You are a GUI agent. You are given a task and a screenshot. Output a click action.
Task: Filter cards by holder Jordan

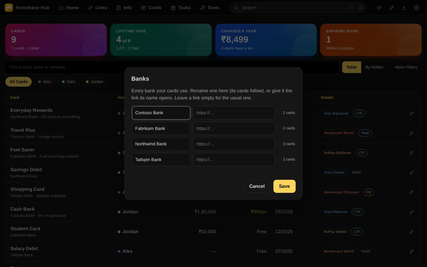[95, 82]
